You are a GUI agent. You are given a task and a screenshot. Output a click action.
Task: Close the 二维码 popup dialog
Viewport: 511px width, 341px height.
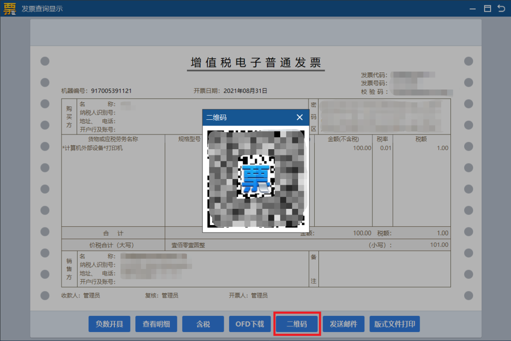point(300,117)
